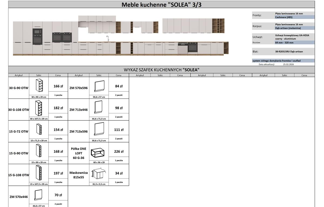
Task: Click heading 'WYKAZ SZAFEK KUCHENNYCH SOLEA'
Action: (x=161, y=70)
